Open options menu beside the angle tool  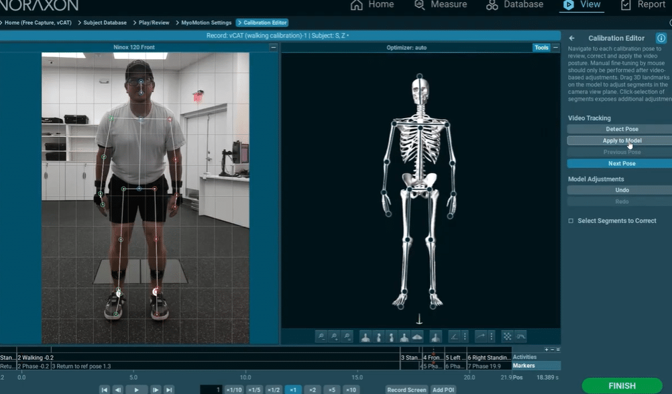click(x=465, y=336)
